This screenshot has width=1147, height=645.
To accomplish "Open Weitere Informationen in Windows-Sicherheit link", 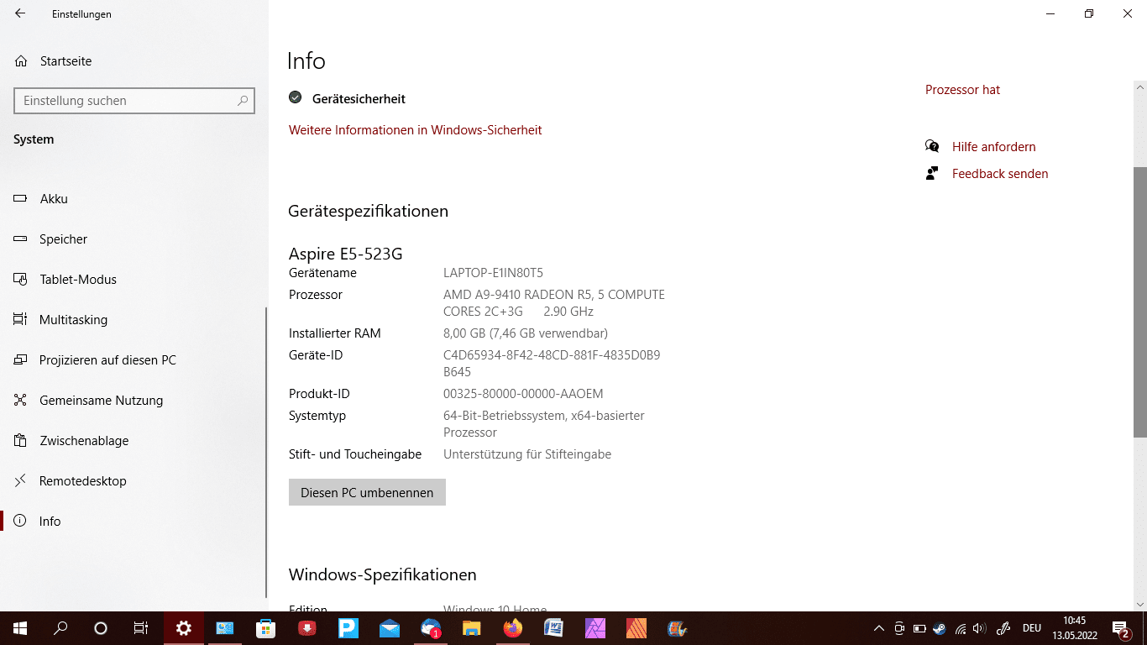I will [x=416, y=130].
